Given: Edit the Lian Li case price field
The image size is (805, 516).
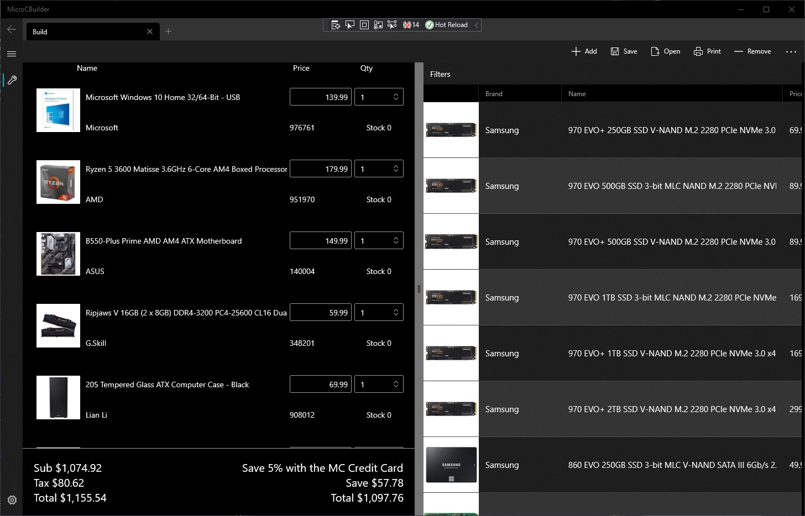Looking at the screenshot, I should click(x=321, y=384).
